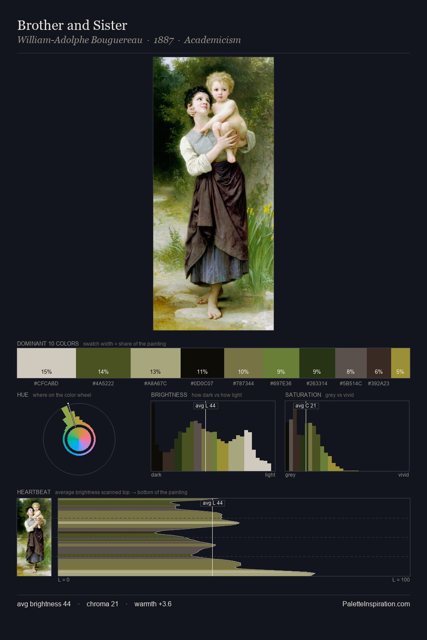The image size is (427, 640).
Task: Click the footer warmth +3.6 stat
Action: pyautogui.click(x=153, y=604)
